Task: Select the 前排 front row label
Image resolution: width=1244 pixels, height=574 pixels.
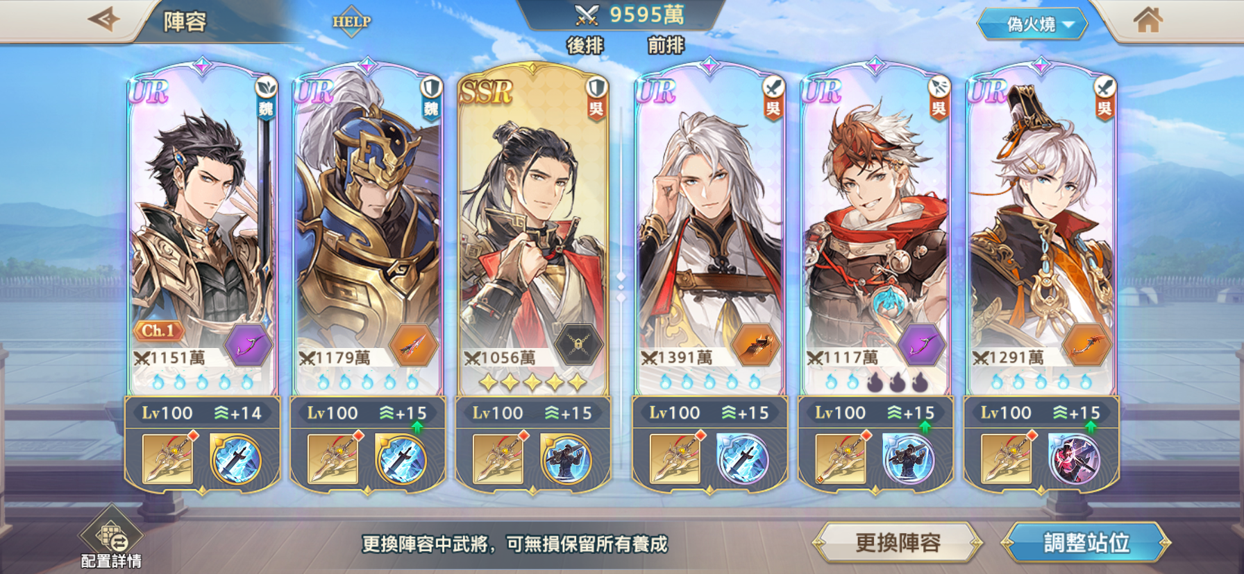Action: tap(666, 46)
